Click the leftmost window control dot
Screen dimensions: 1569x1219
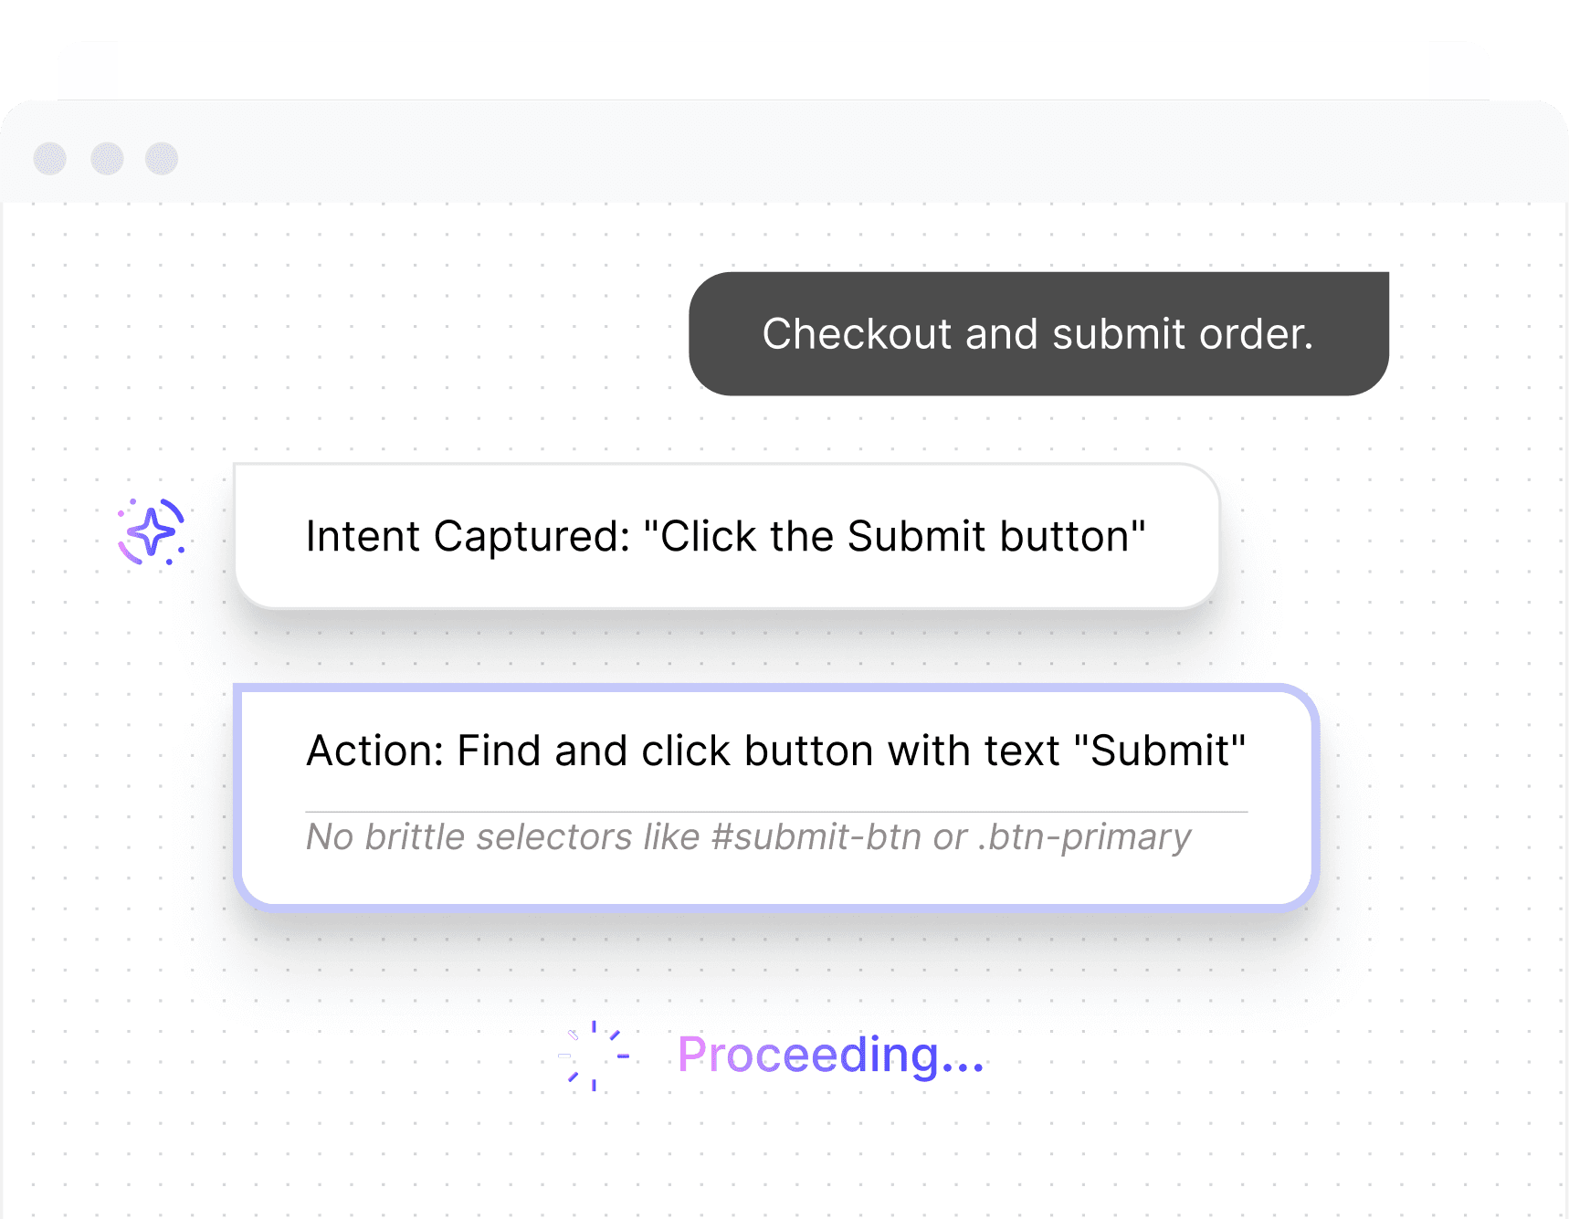pos(50,159)
